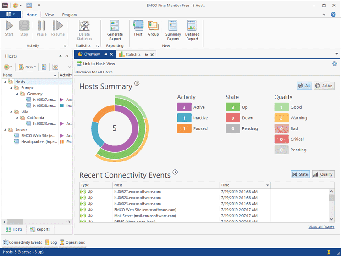
Task: Add a new Host from ribbon
Action: click(x=138, y=28)
